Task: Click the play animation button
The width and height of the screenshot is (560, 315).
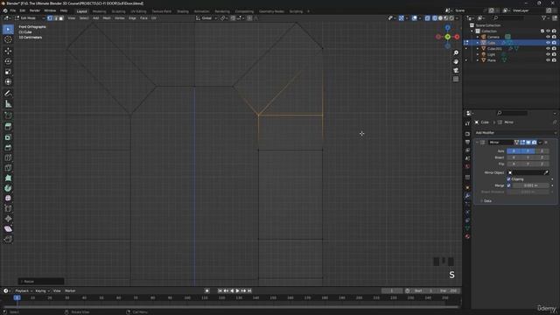Action: [x=238, y=290]
